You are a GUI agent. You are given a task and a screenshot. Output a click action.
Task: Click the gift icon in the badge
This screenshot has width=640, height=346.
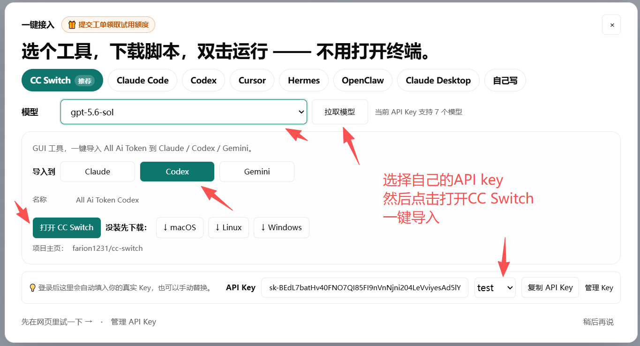(72, 24)
